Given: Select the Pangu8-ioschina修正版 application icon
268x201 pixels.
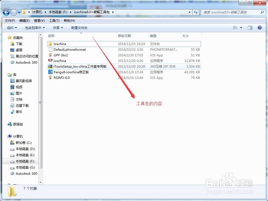Looking at the screenshot, I should (x=50, y=72).
